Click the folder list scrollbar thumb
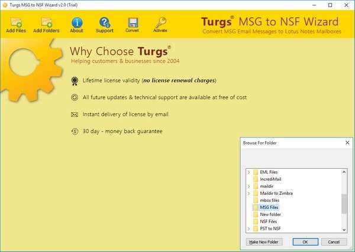355x252 pixels. click(x=344, y=204)
